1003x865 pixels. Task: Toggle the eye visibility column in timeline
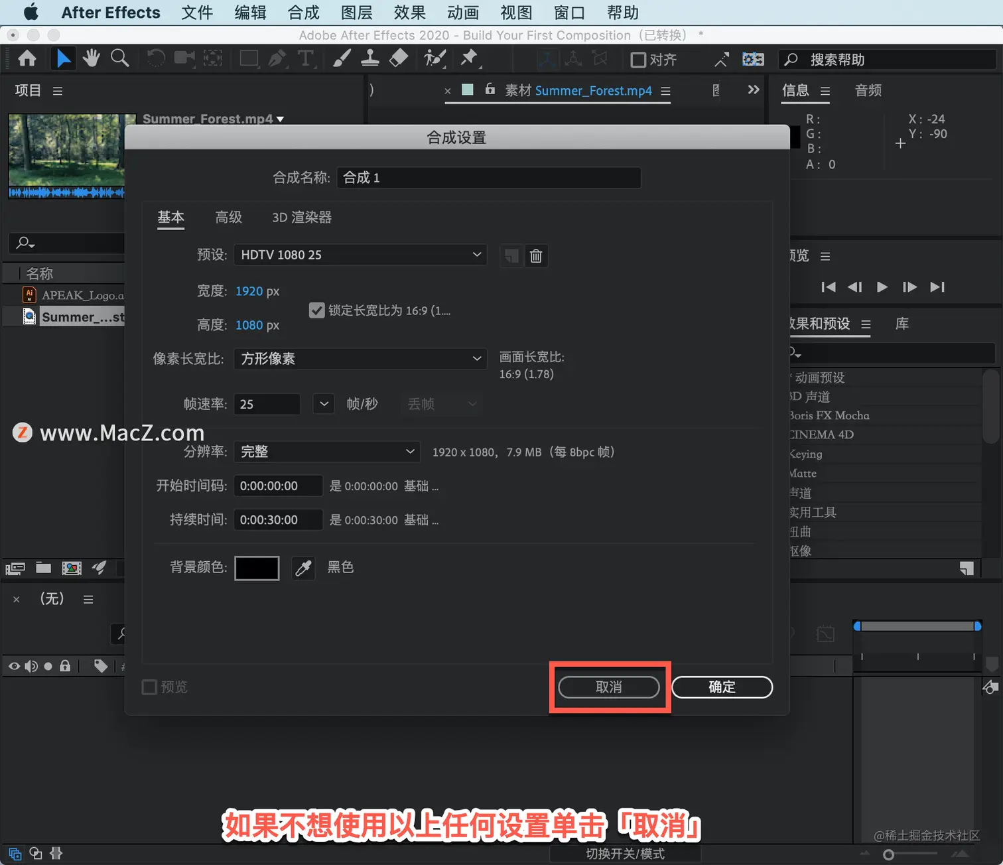(x=14, y=666)
